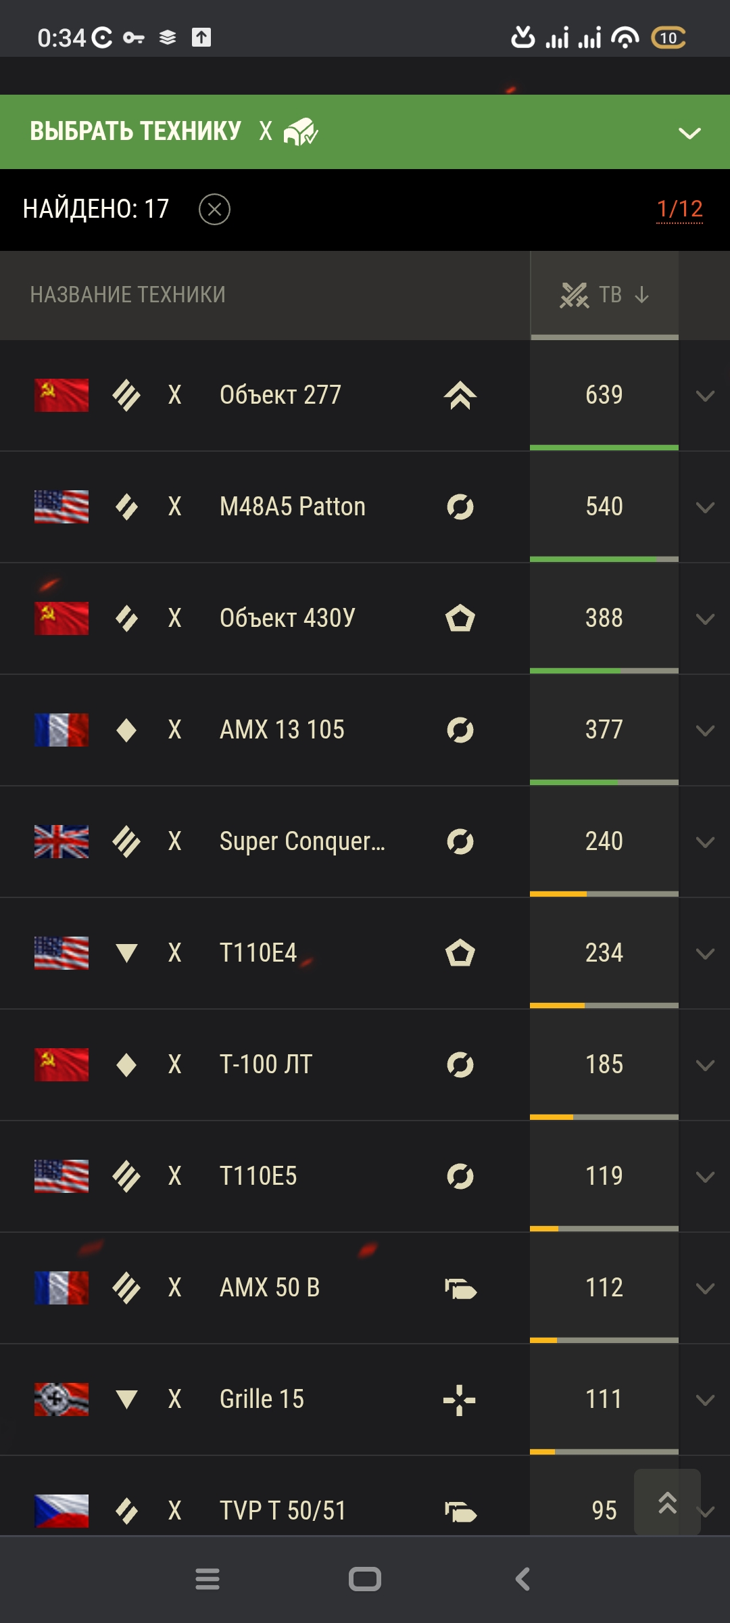Screen dimensions: 730x1623
Task: Tap the pentagon icon next to Объект 430У
Action: pyautogui.click(x=460, y=619)
